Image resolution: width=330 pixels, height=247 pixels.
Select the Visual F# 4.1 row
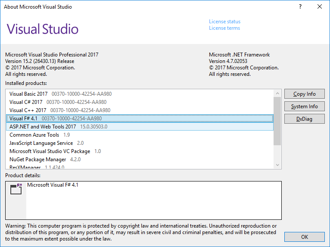pos(140,119)
